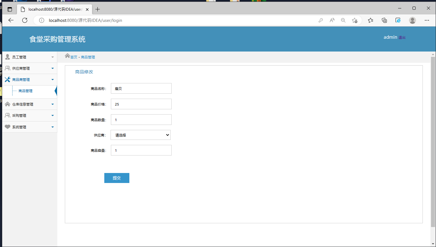Close the localhost:8080 tab

pos(87,9)
